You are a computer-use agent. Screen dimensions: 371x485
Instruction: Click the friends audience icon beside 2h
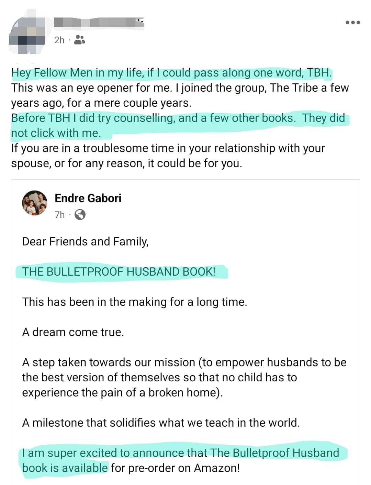point(80,40)
